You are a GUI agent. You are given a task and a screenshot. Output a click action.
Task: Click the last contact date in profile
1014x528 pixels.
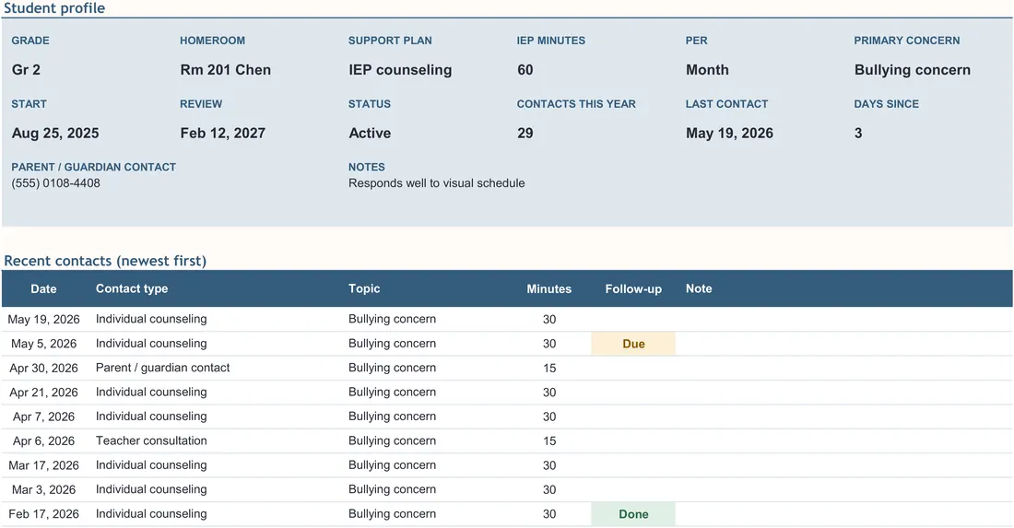[729, 133]
